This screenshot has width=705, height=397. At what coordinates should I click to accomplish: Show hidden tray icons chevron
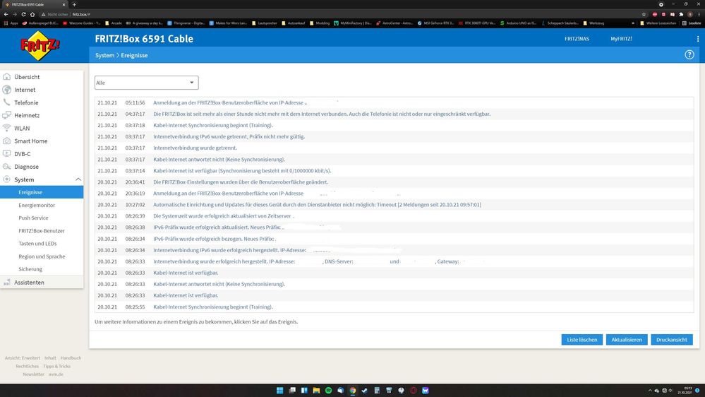650,390
